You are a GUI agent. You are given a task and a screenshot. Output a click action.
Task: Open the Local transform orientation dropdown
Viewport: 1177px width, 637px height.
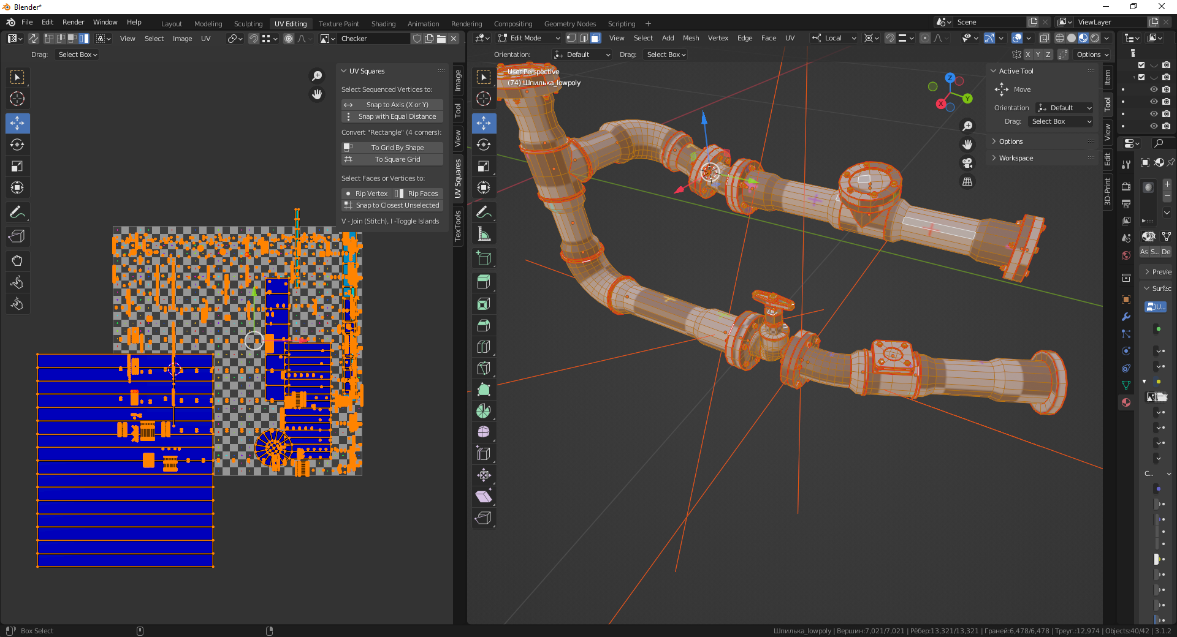pyautogui.click(x=834, y=38)
